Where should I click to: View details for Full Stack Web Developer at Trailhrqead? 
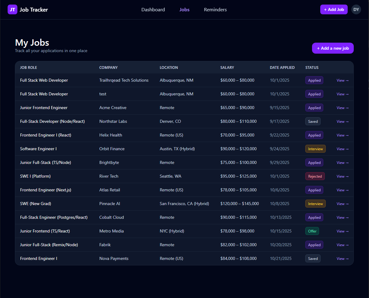coord(342,80)
